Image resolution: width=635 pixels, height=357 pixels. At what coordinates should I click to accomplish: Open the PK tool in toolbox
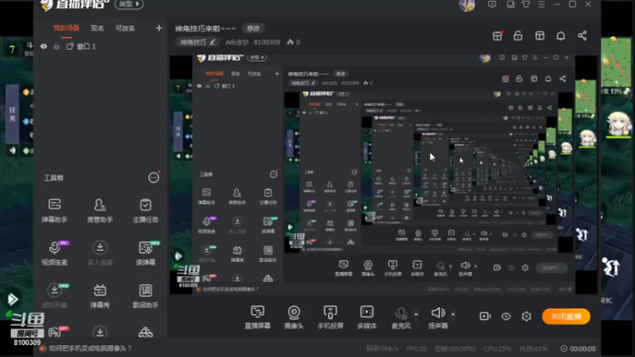point(56,332)
